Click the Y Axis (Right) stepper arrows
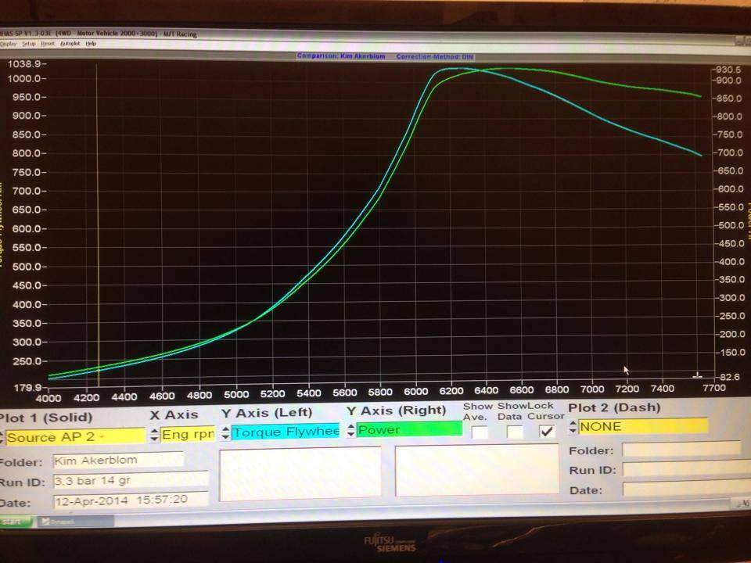This screenshot has width=751, height=563. point(351,429)
